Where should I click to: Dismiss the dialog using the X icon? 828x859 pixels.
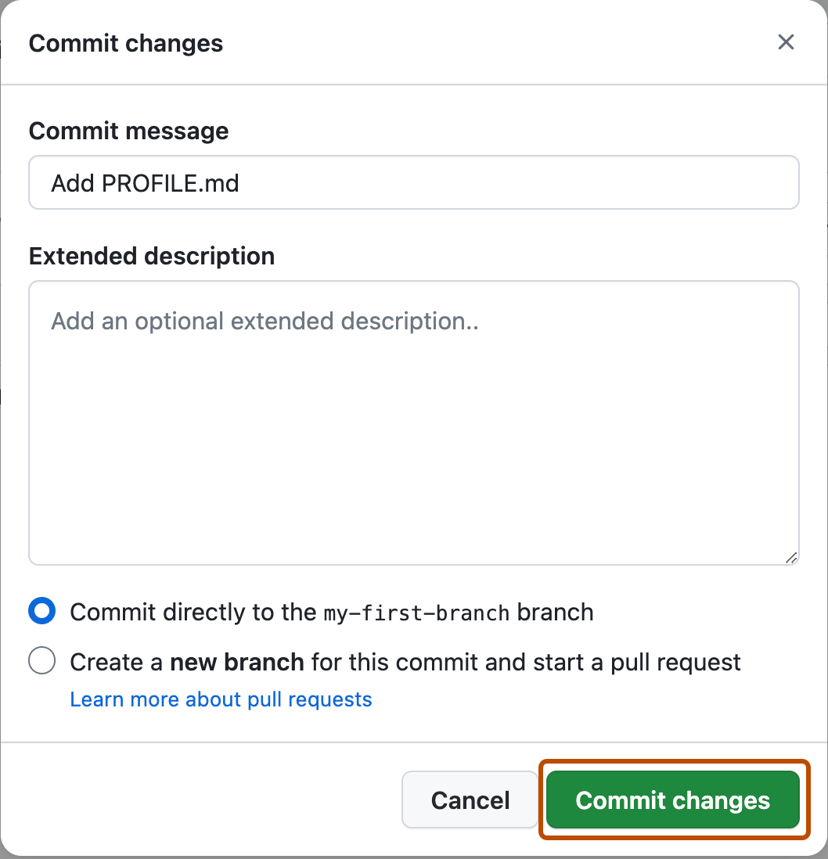pyautogui.click(x=786, y=42)
